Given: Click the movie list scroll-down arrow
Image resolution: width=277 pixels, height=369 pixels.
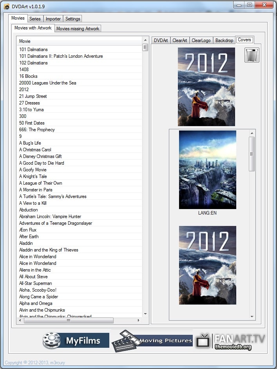Looking at the screenshot, I should pos(145,314).
